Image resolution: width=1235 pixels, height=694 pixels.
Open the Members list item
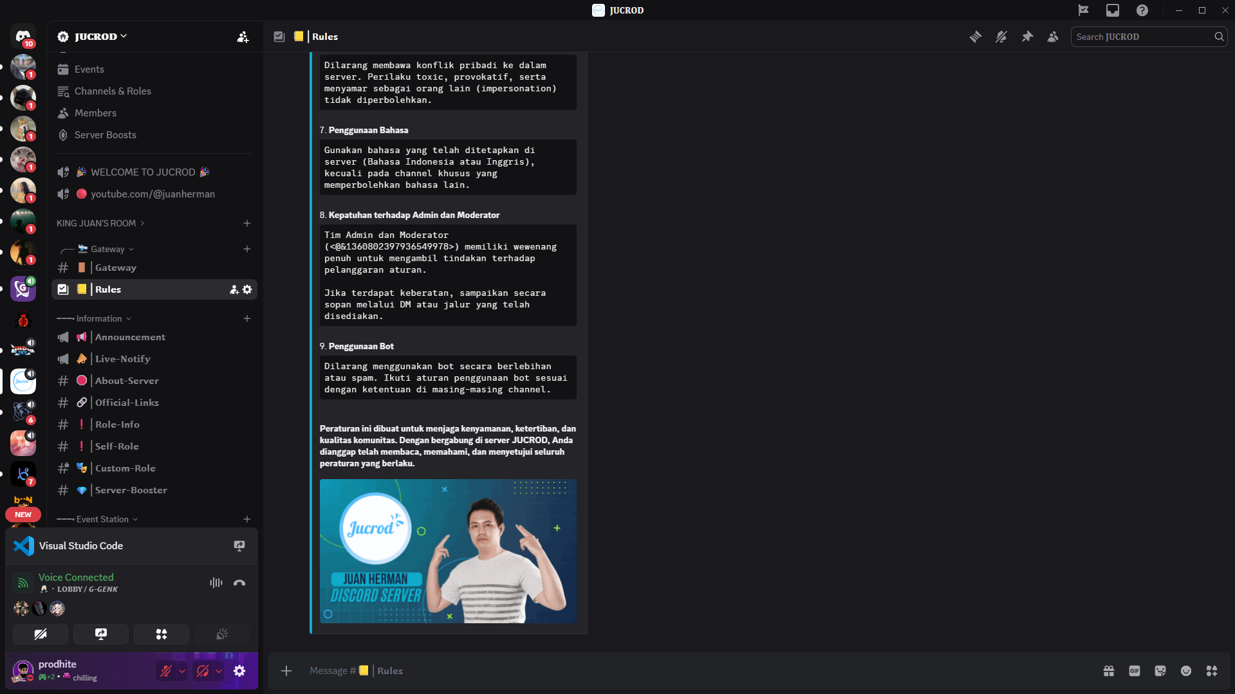pyautogui.click(x=154, y=113)
